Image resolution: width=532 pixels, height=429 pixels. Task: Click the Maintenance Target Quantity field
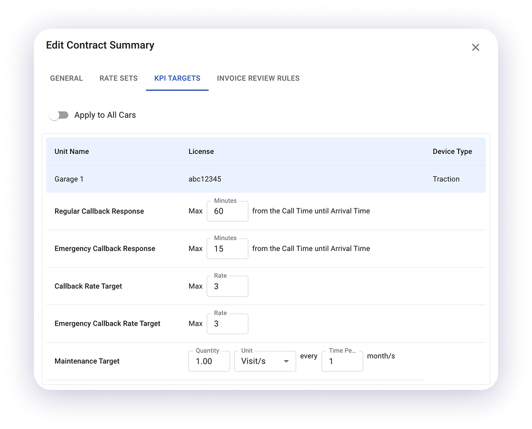point(209,361)
